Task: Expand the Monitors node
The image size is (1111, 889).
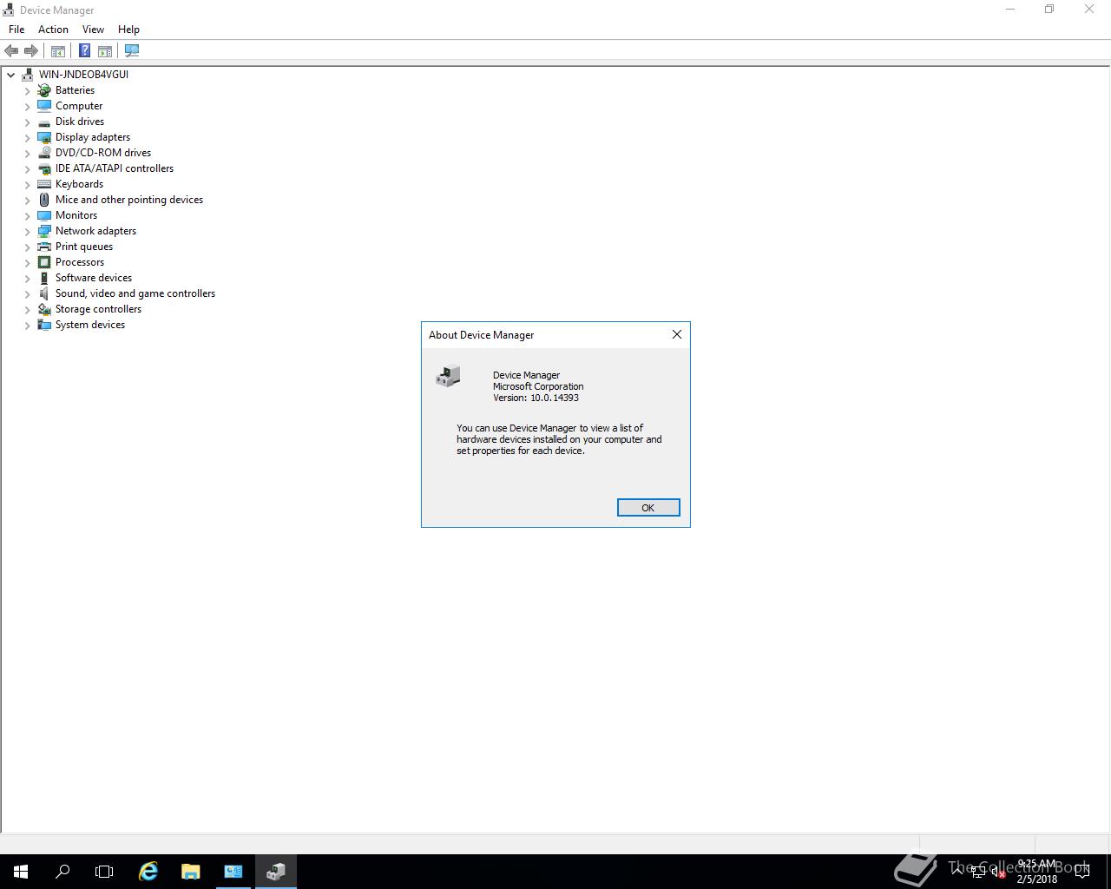Action: [27, 215]
